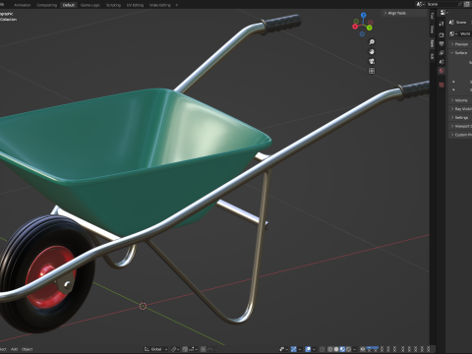472x354 pixels.
Task: Click the hand pan view icon
Action: (x=372, y=51)
